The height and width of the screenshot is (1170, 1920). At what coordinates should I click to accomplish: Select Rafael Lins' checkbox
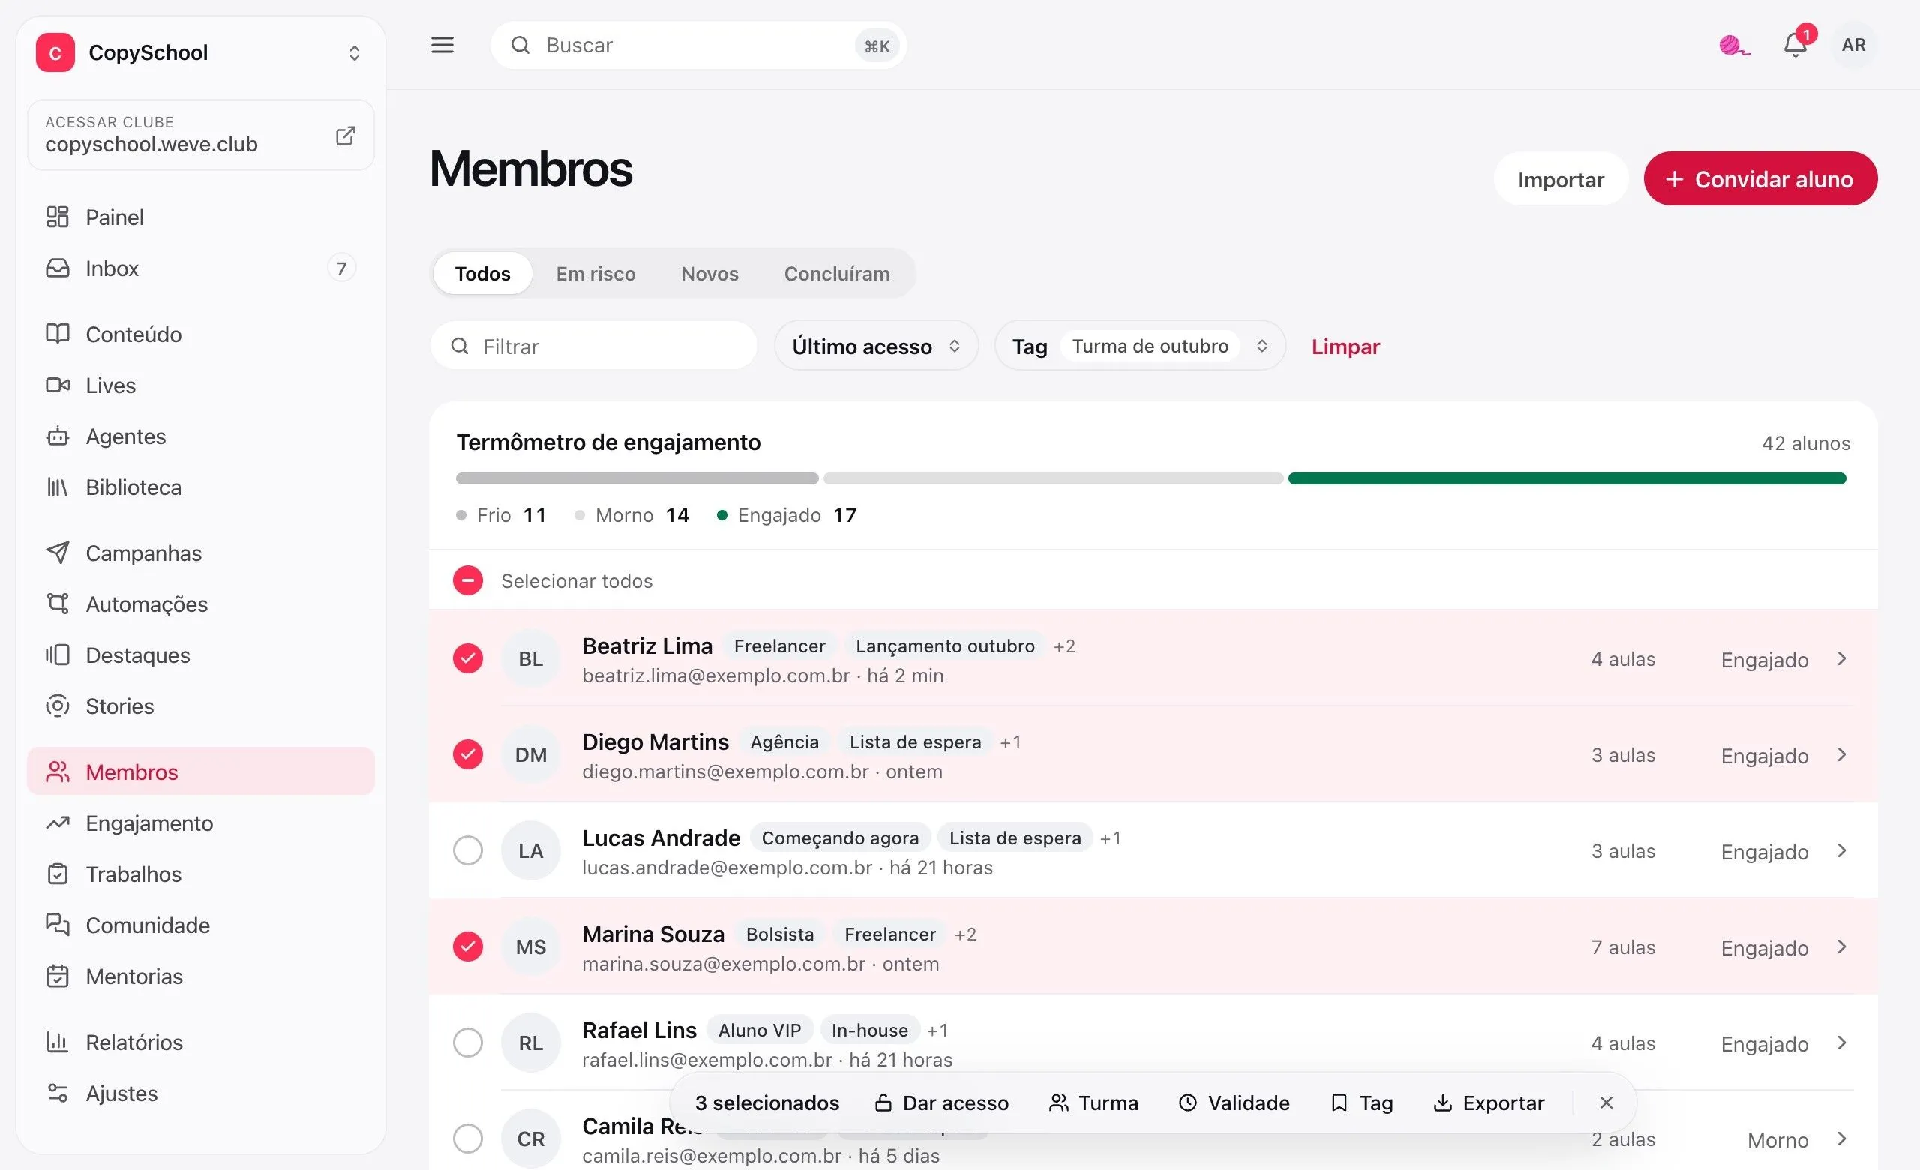467,1042
